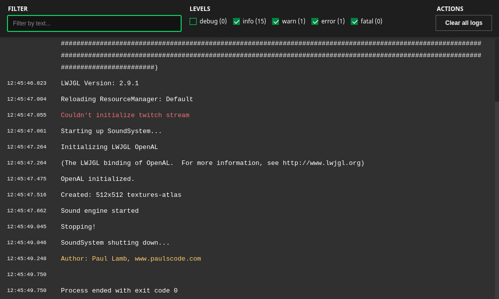Screen dimensions: 499x299
Task: Disable the error level checkbox
Action: [x=315, y=21]
